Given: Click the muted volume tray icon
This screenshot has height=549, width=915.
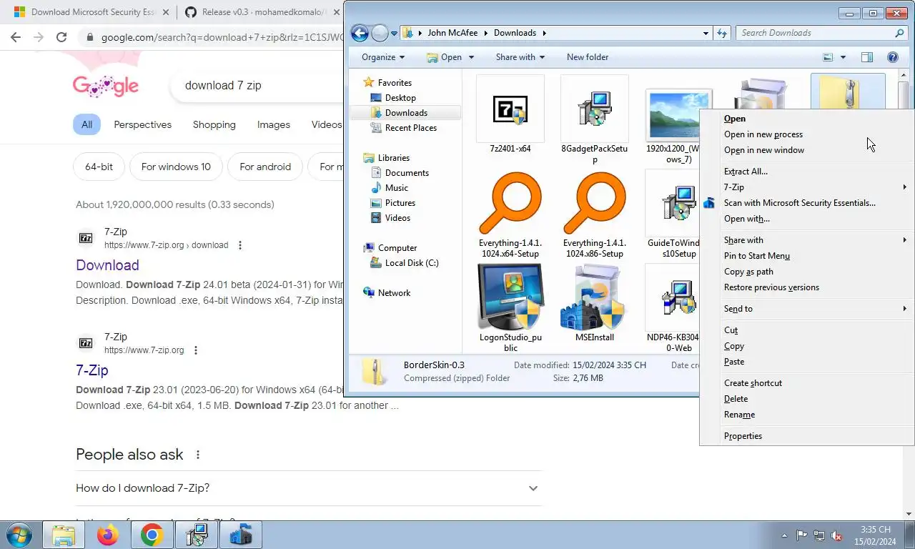Looking at the screenshot, I should (836, 536).
